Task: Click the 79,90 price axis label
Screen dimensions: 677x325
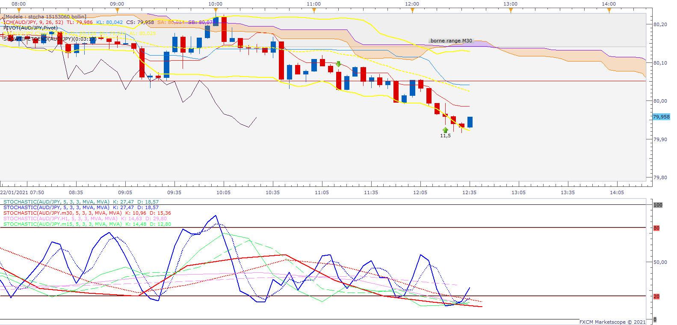Action: tap(660, 139)
